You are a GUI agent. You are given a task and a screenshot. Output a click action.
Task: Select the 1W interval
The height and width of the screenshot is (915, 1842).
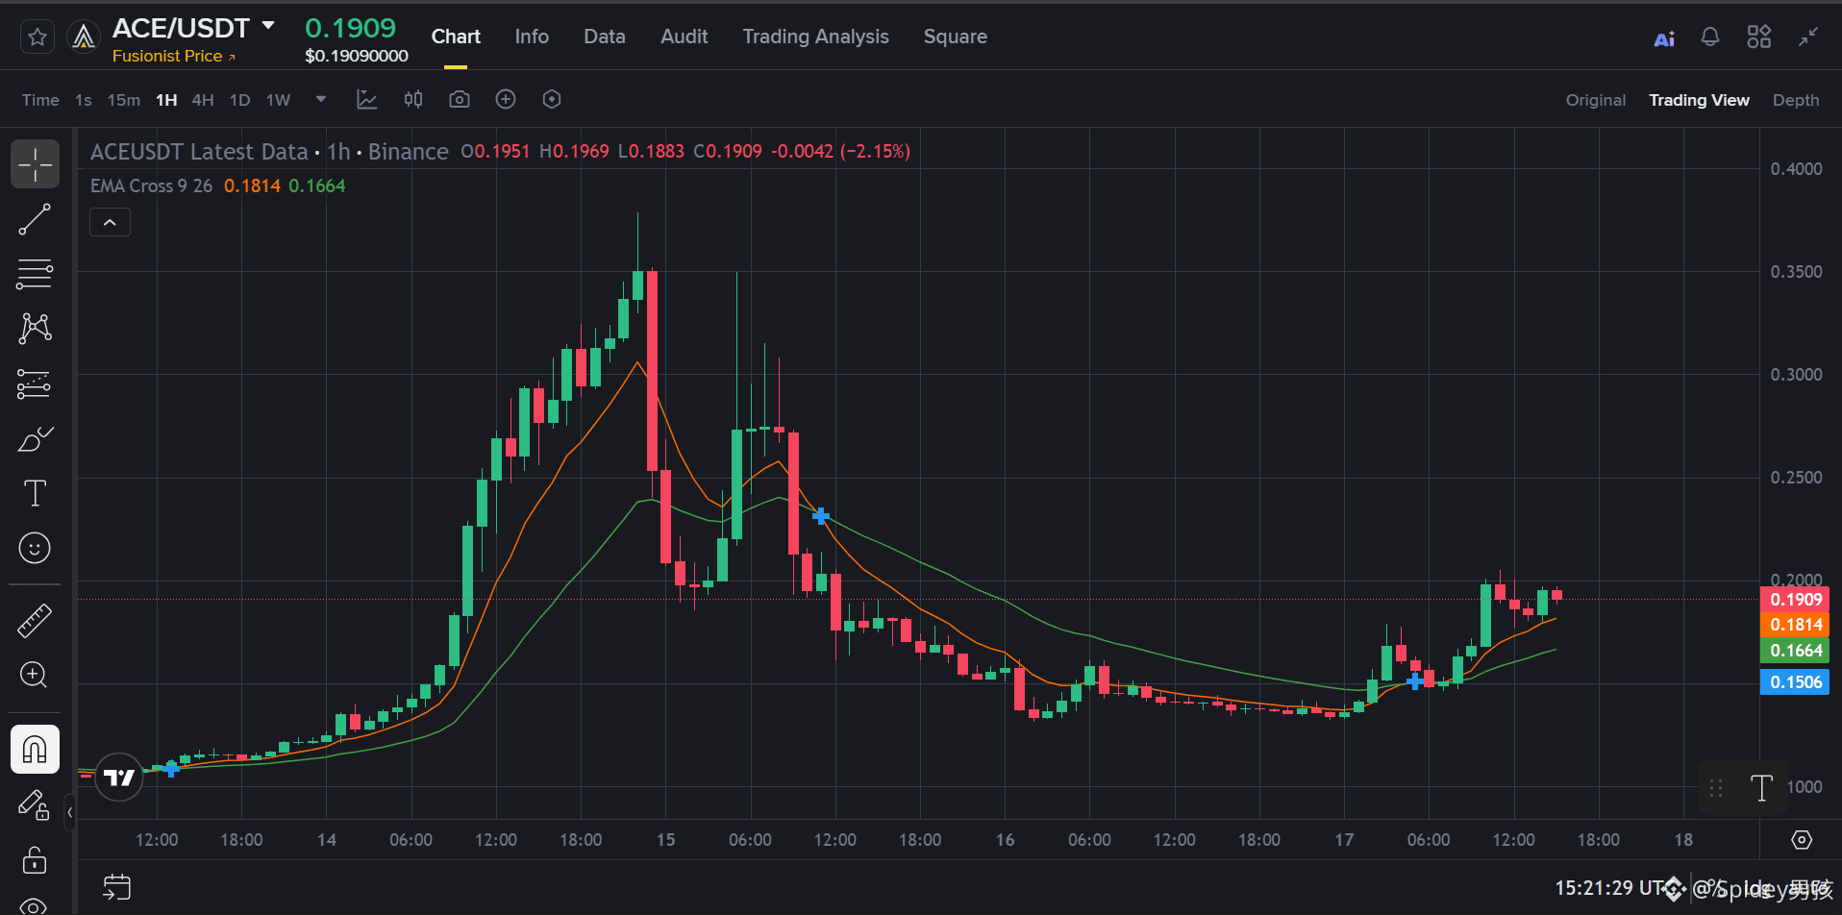[x=278, y=100]
